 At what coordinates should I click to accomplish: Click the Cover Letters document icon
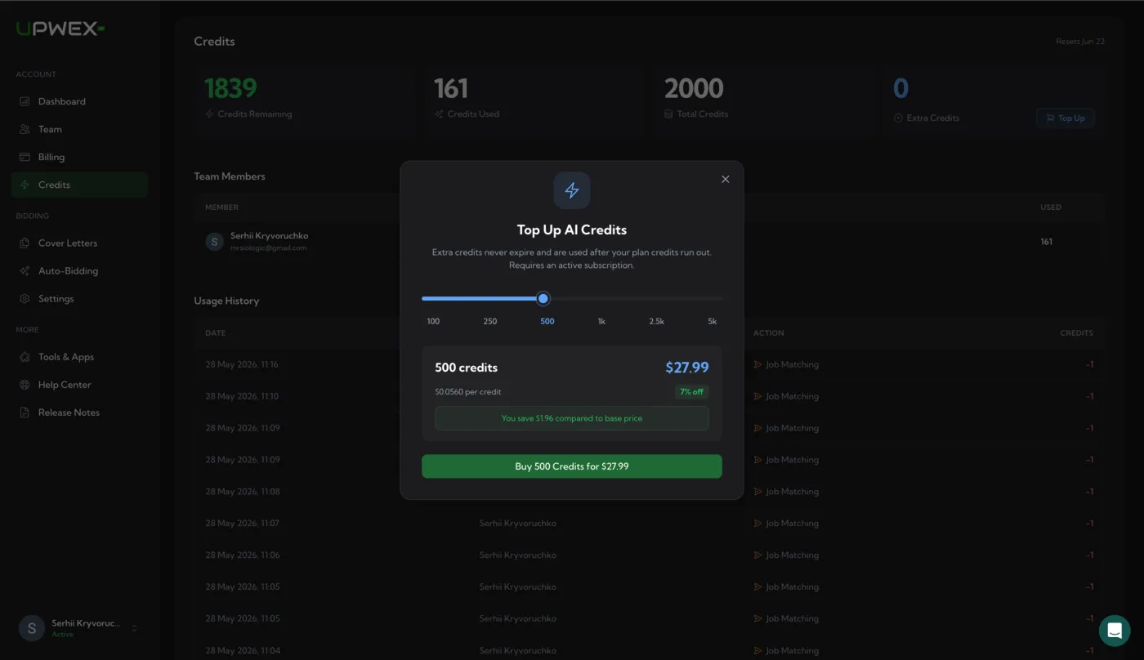coord(25,243)
